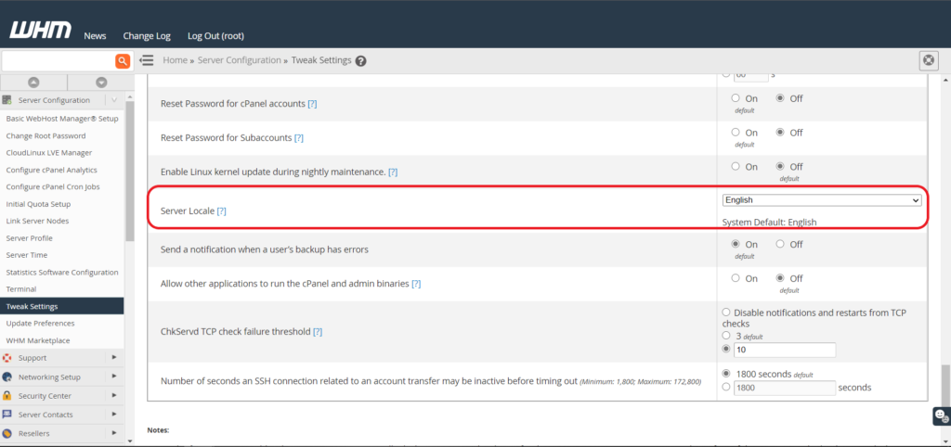
Task: Collapse all sidebar menus with up arrow
Action: pos(33,83)
